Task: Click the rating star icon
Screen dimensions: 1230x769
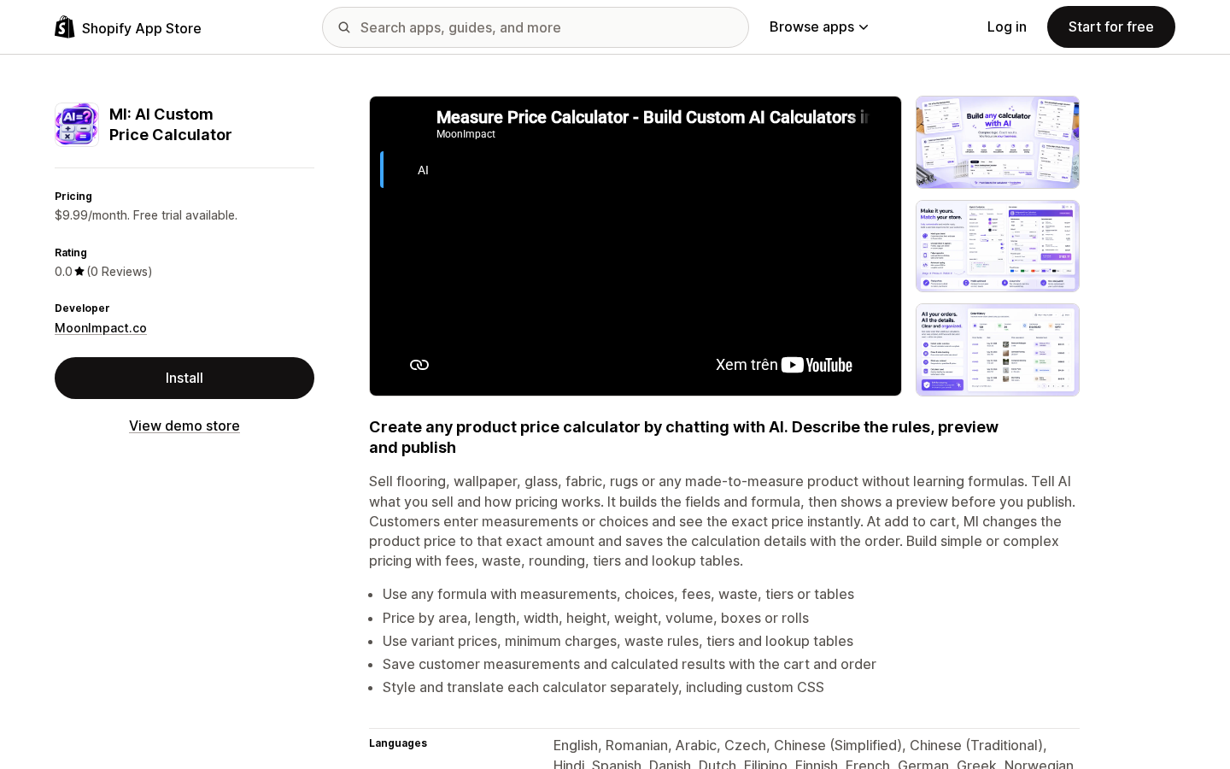Action: [79, 272]
